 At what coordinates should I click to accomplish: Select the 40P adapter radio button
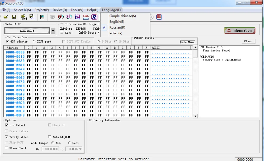(x=7, y=41)
